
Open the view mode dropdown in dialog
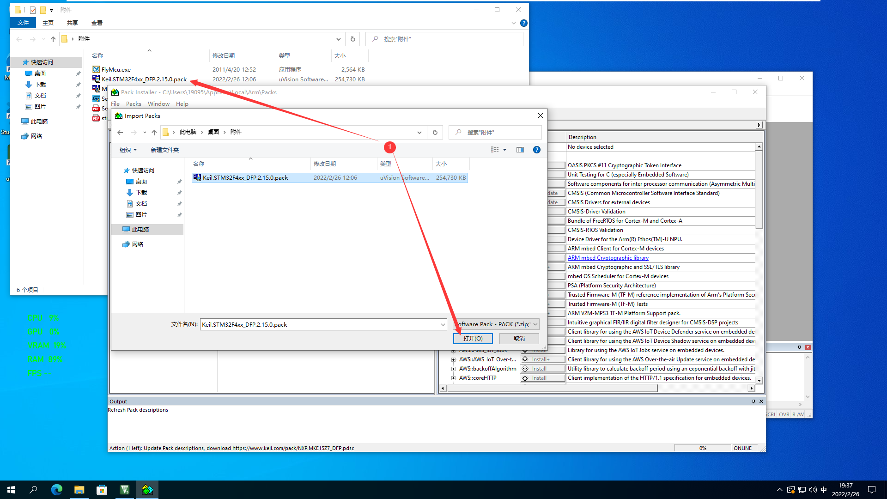504,150
